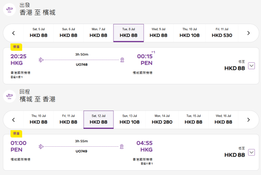Expand fare details for flight UO748
This screenshot has width=261, height=175.
click(251, 66)
